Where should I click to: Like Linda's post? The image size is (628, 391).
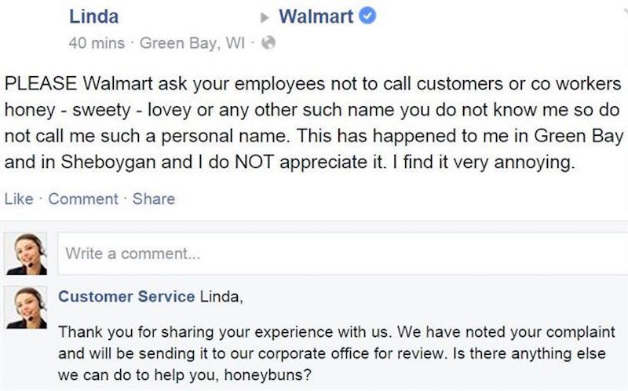(19, 199)
